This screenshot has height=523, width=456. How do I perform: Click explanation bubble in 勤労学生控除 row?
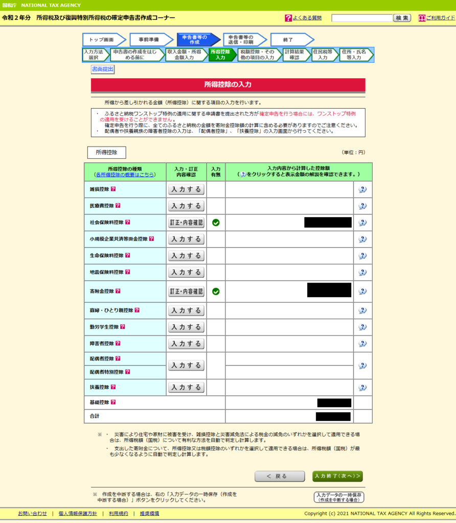pyautogui.click(x=362, y=327)
